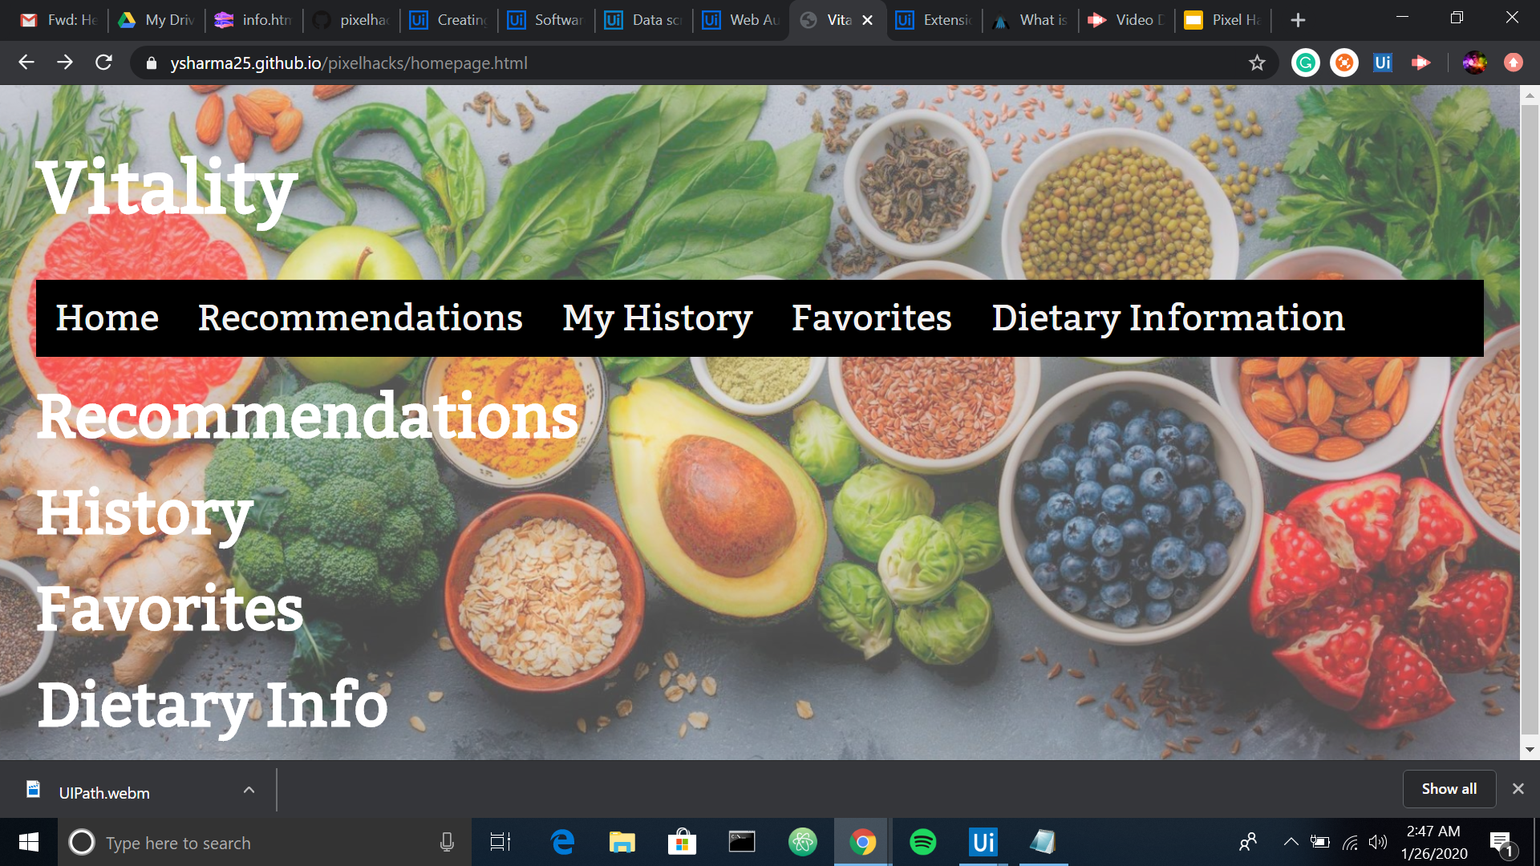Dismiss the downloads bar

(1518, 789)
